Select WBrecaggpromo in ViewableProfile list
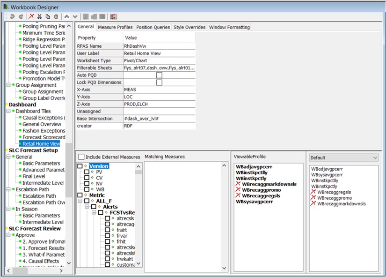386x277 pixels. [261, 190]
